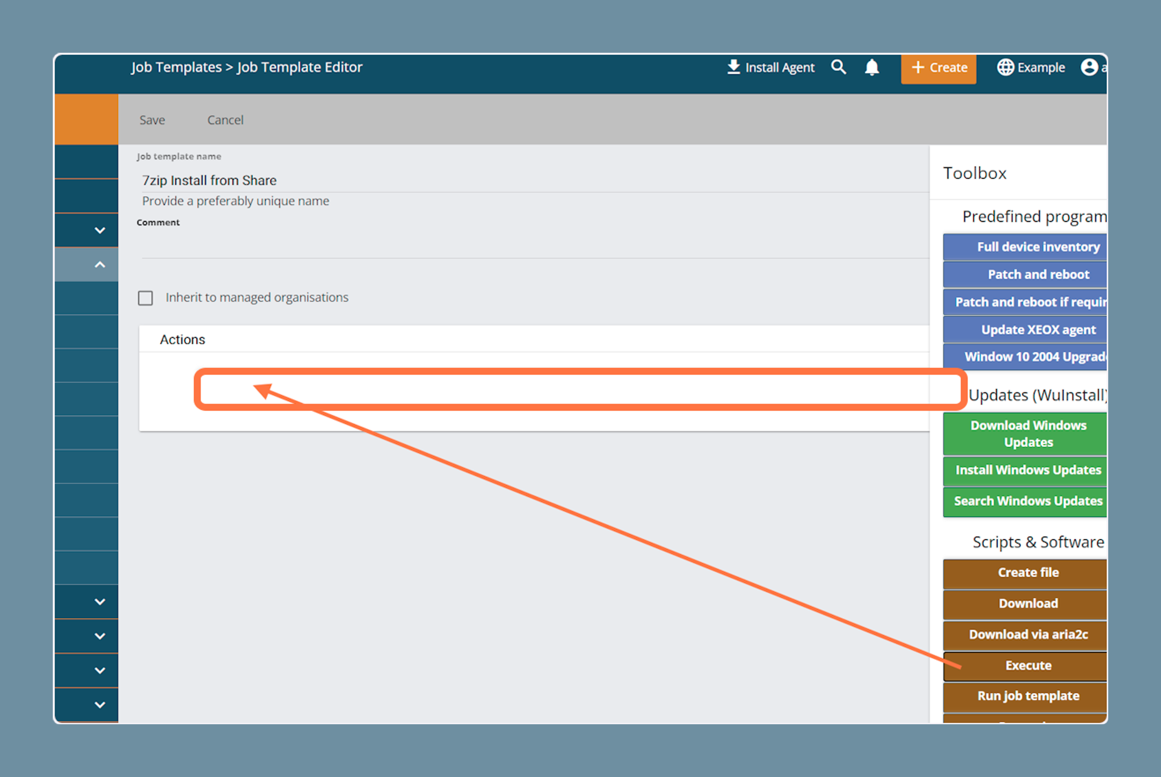Image resolution: width=1161 pixels, height=777 pixels.
Task: Click the orange Create button
Action: (938, 68)
